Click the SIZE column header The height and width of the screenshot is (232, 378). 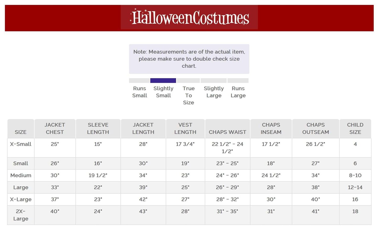coord(20,132)
